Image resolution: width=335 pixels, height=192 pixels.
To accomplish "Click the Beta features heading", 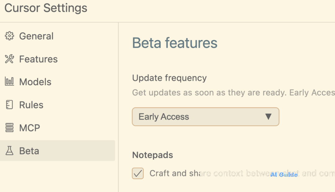I will [175, 43].
